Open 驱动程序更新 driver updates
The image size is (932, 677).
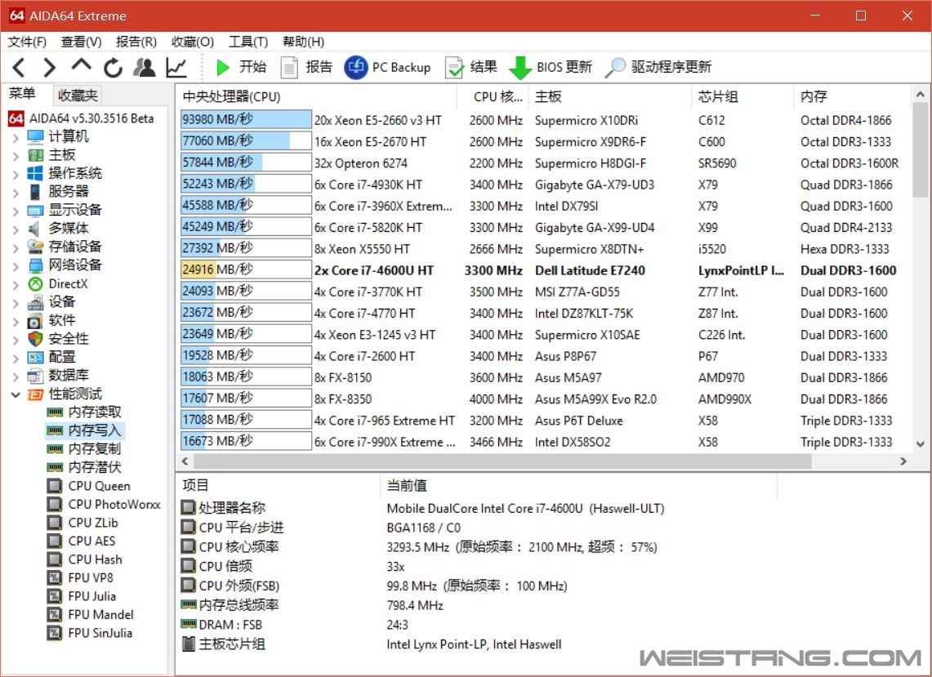coord(658,67)
